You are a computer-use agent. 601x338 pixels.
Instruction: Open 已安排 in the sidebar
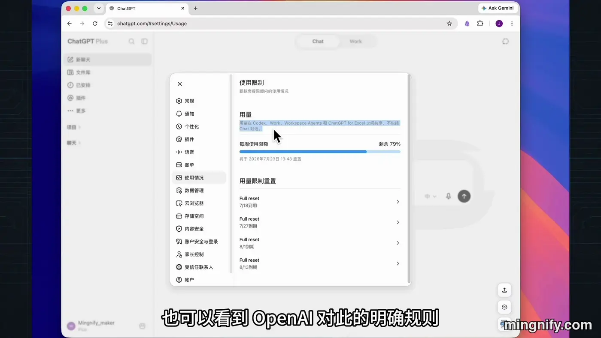[x=107, y=85]
